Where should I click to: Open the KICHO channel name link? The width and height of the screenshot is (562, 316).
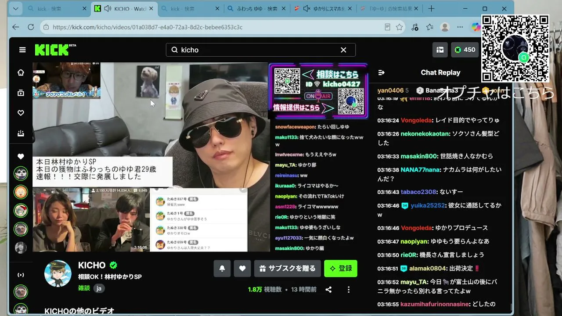[x=92, y=265]
